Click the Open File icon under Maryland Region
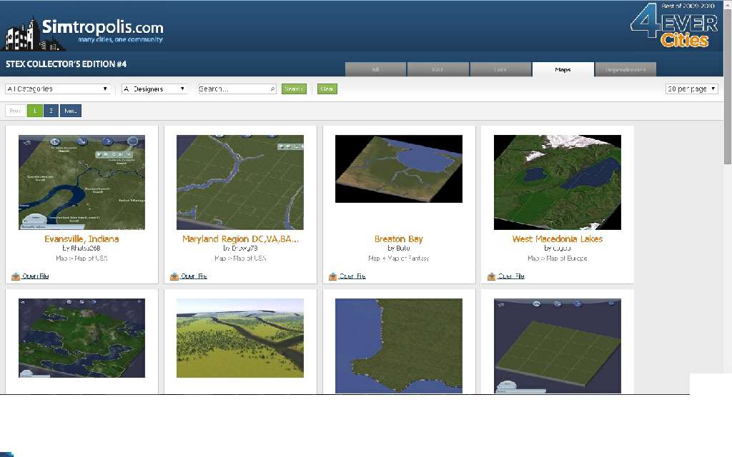The width and height of the screenshot is (732, 457). (x=174, y=276)
